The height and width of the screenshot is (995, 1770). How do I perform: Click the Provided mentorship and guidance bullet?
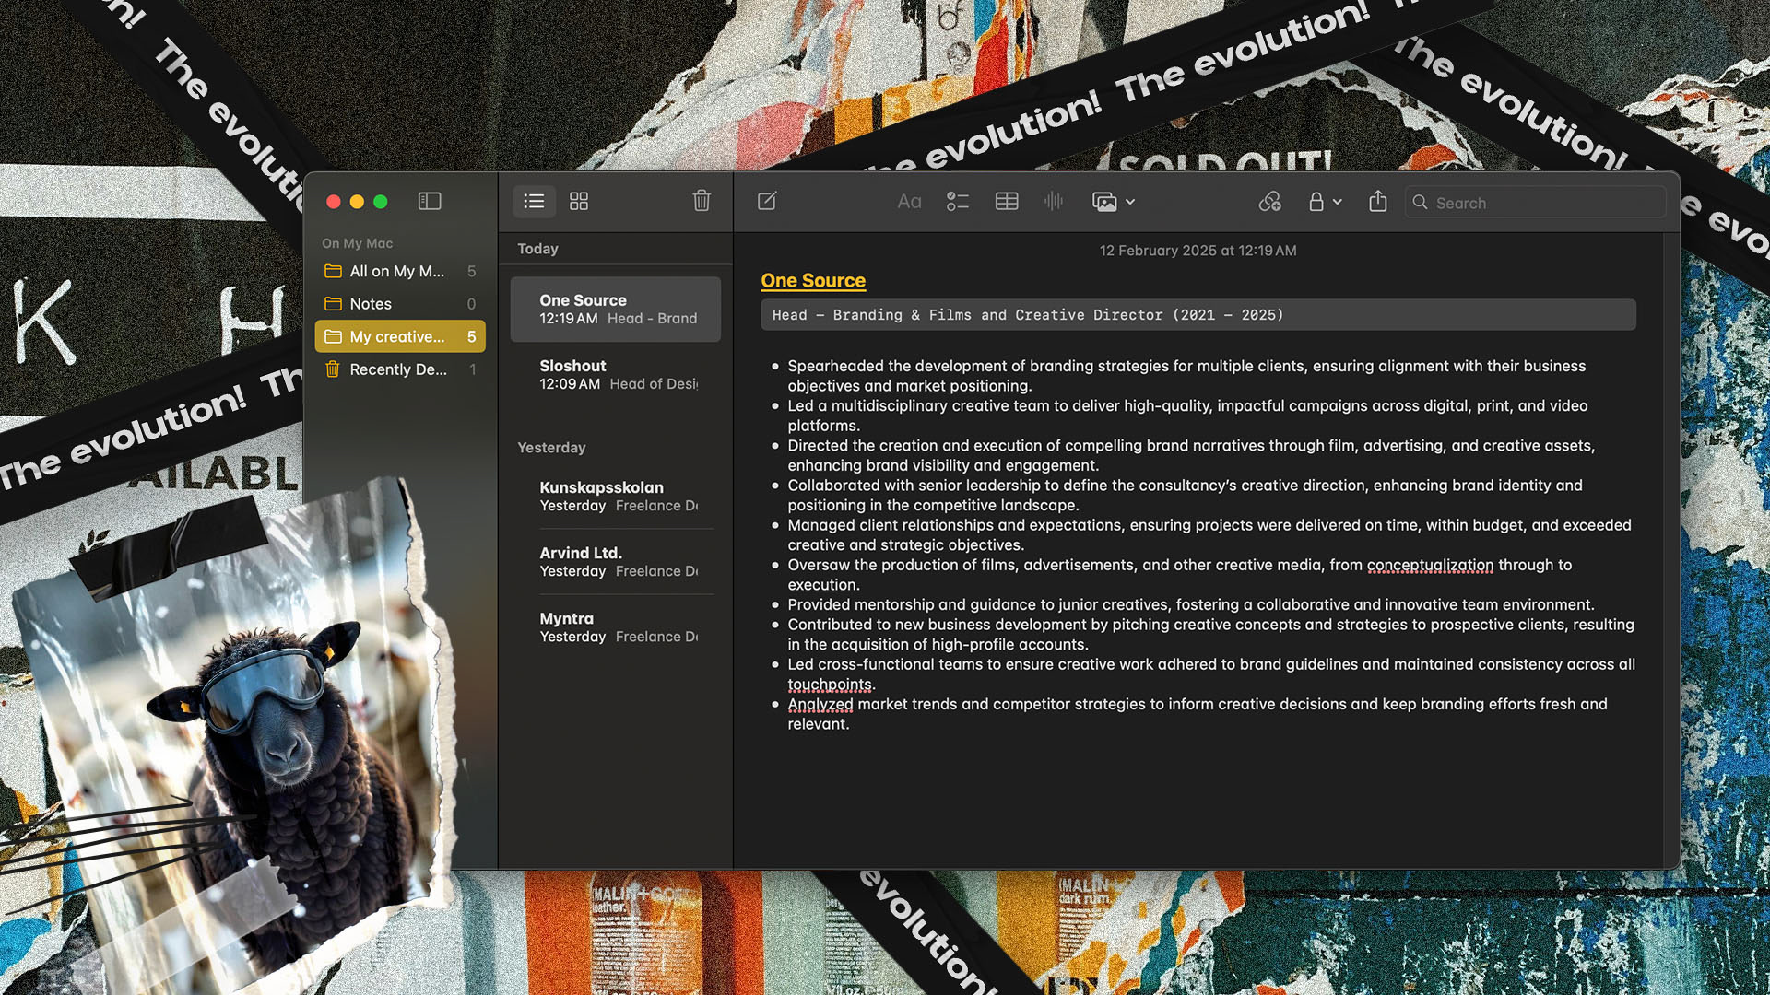pos(1191,604)
